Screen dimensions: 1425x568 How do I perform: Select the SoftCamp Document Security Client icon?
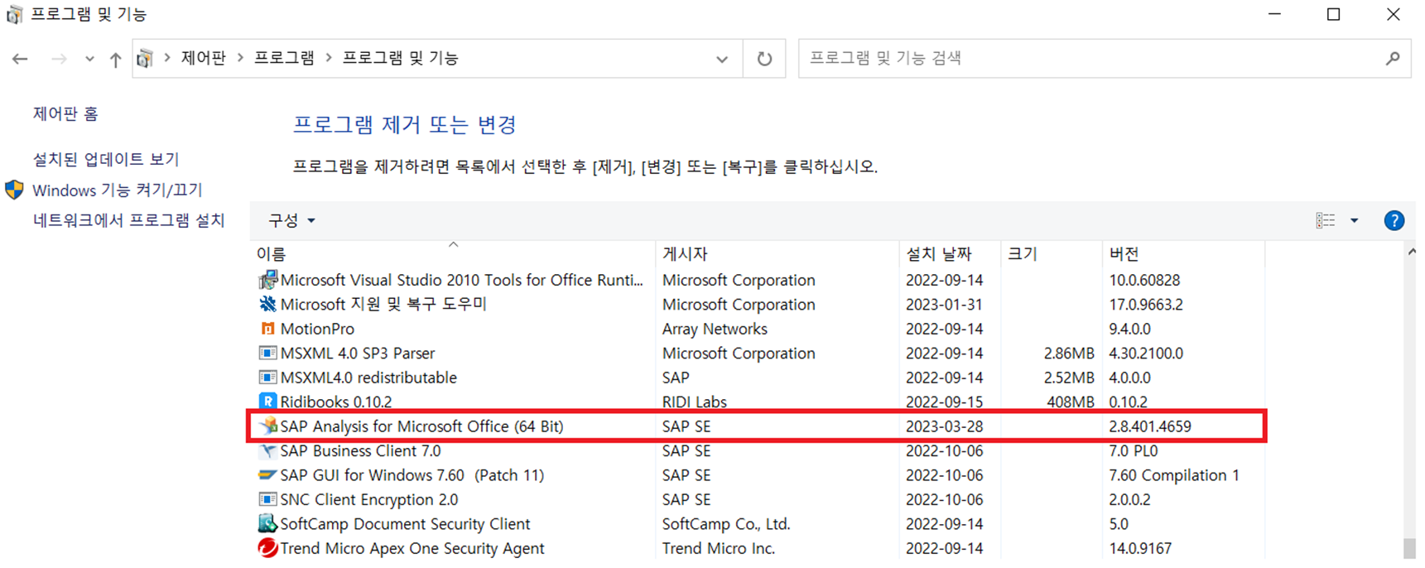pos(267,524)
